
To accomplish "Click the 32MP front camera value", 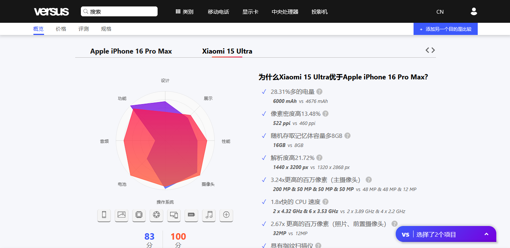I will tap(279, 234).
